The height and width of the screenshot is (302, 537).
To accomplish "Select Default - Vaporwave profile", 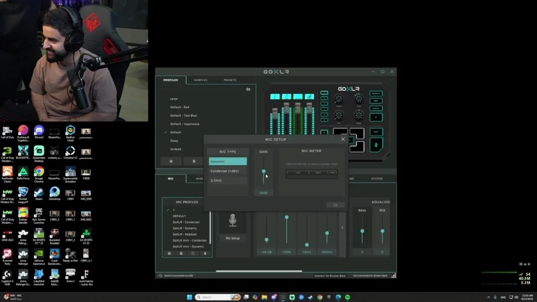I will [x=185, y=124].
